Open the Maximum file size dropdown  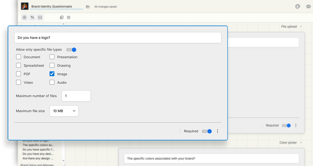point(64,111)
